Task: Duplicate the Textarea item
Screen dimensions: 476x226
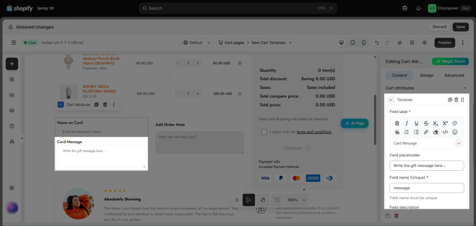Action: click(450, 100)
